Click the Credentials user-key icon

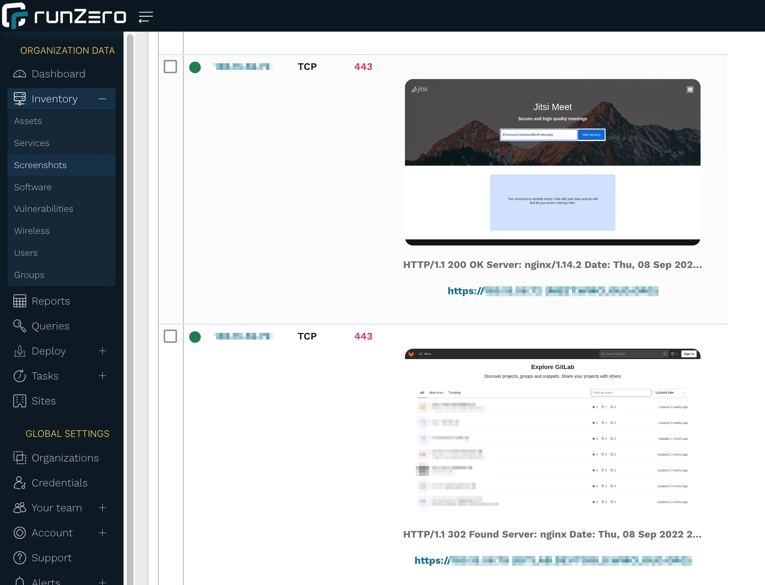point(20,483)
